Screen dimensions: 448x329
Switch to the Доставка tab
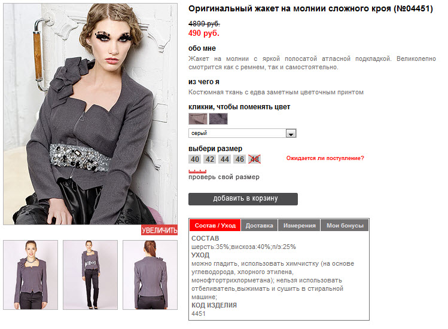point(259,226)
